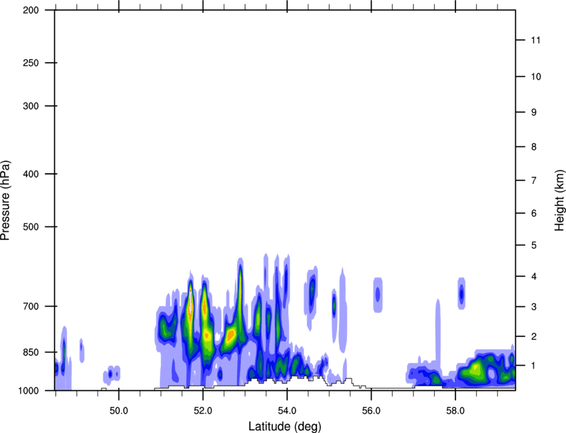566x433 pixels.
Task: Select the 850 pressure tick label
Action: [31, 352]
